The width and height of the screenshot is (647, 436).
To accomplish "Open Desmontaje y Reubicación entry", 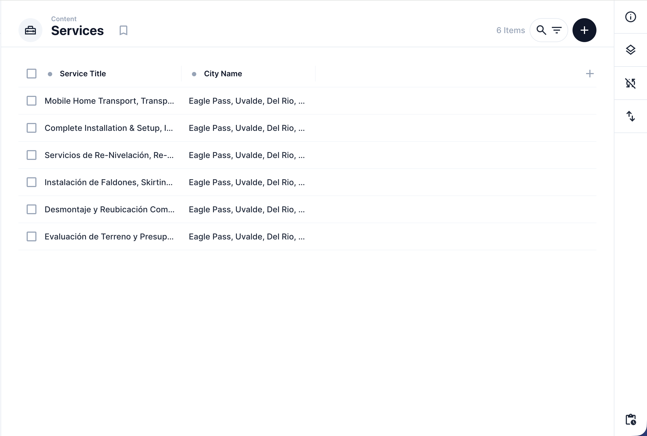I will tap(109, 209).
